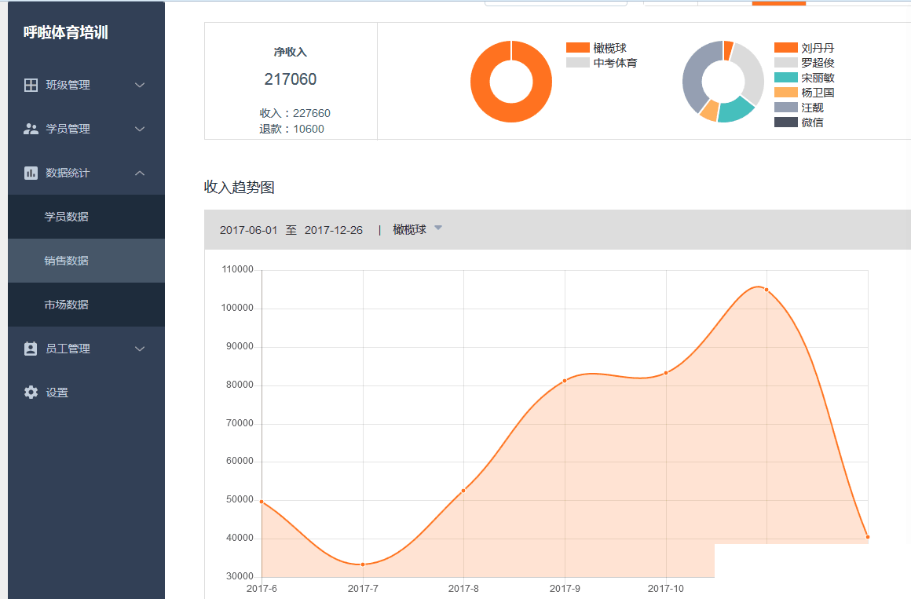Open the 橄榄球 dropdown arrow in chart header
Image resolution: width=911 pixels, height=599 pixels.
coord(438,228)
